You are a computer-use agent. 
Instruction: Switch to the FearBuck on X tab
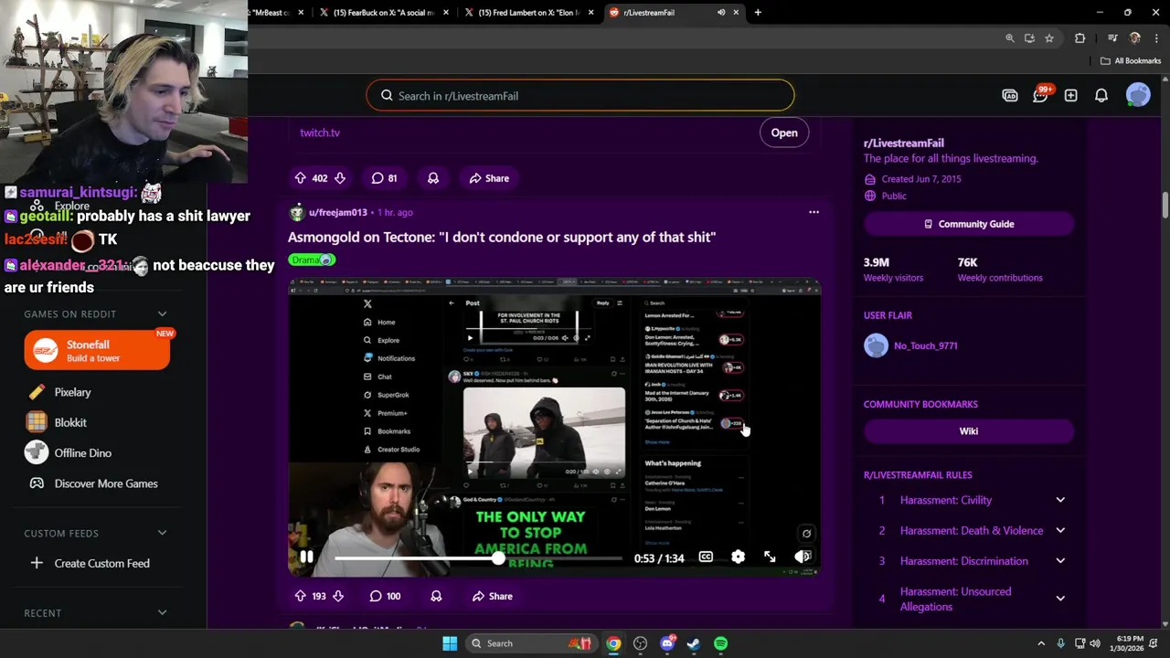click(383, 13)
